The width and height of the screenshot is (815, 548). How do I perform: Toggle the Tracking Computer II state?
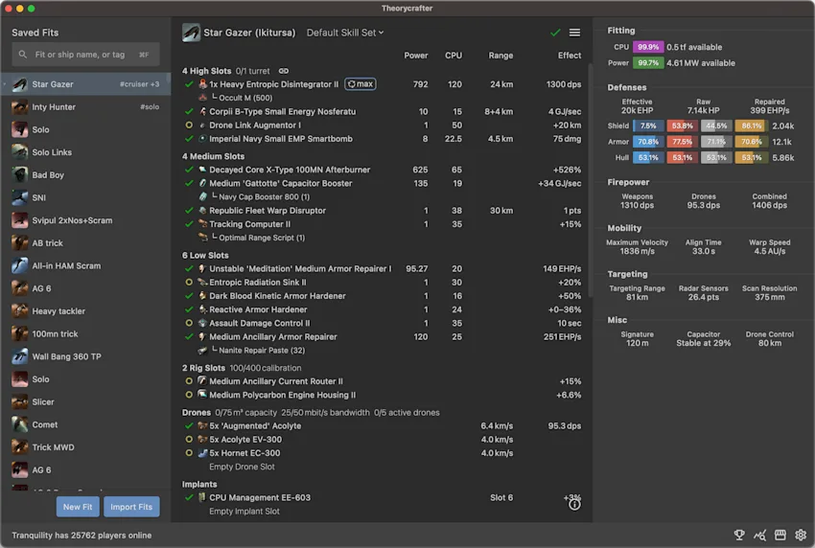pos(189,224)
